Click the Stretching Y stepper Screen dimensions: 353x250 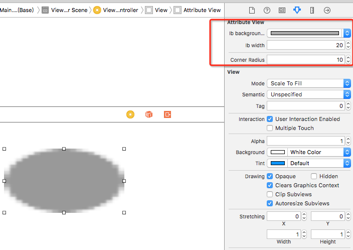(x=348, y=216)
